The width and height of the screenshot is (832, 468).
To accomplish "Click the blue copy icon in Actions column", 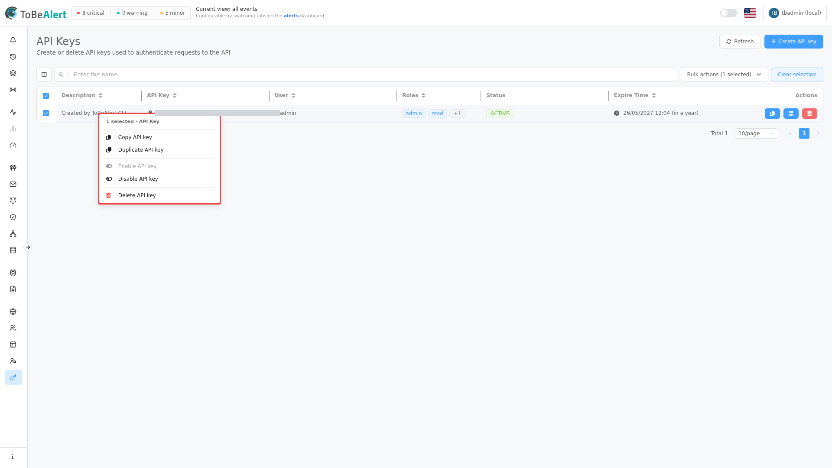I will tap(772, 114).
